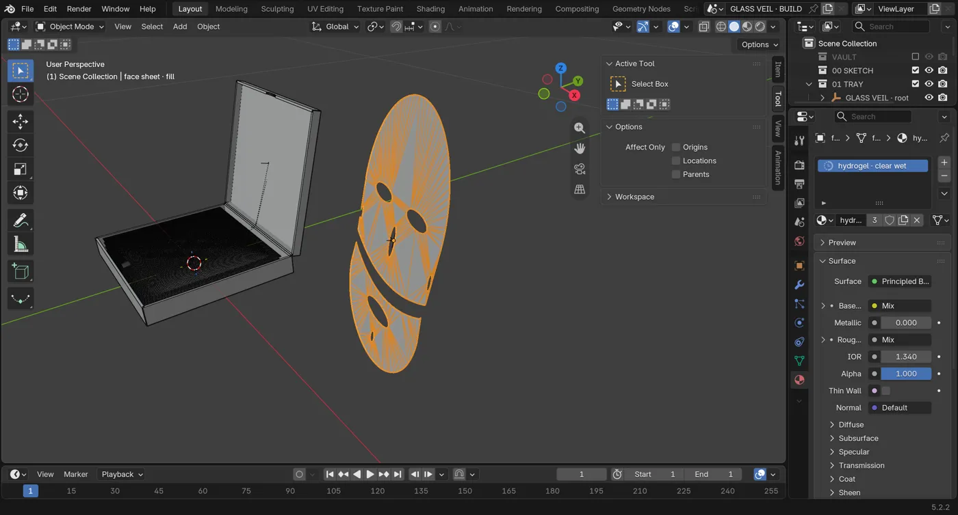Image resolution: width=958 pixels, height=515 pixels.
Task: Tick the Thin Wall checkbox
Action: pyautogui.click(x=885, y=391)
